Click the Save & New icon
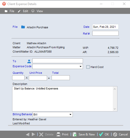 point(75,134)
